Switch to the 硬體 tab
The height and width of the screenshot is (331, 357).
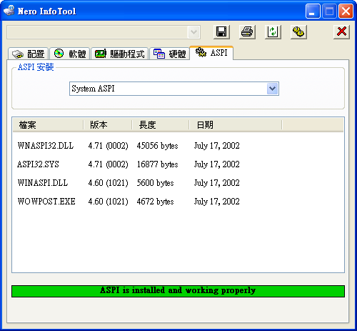169,54
